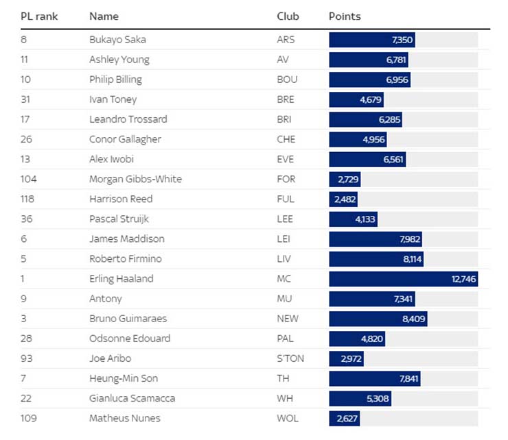The height and width of the screenshot is (440, 508).
Task: Select the Bukayo Saka player name
Action: point(117,40)
